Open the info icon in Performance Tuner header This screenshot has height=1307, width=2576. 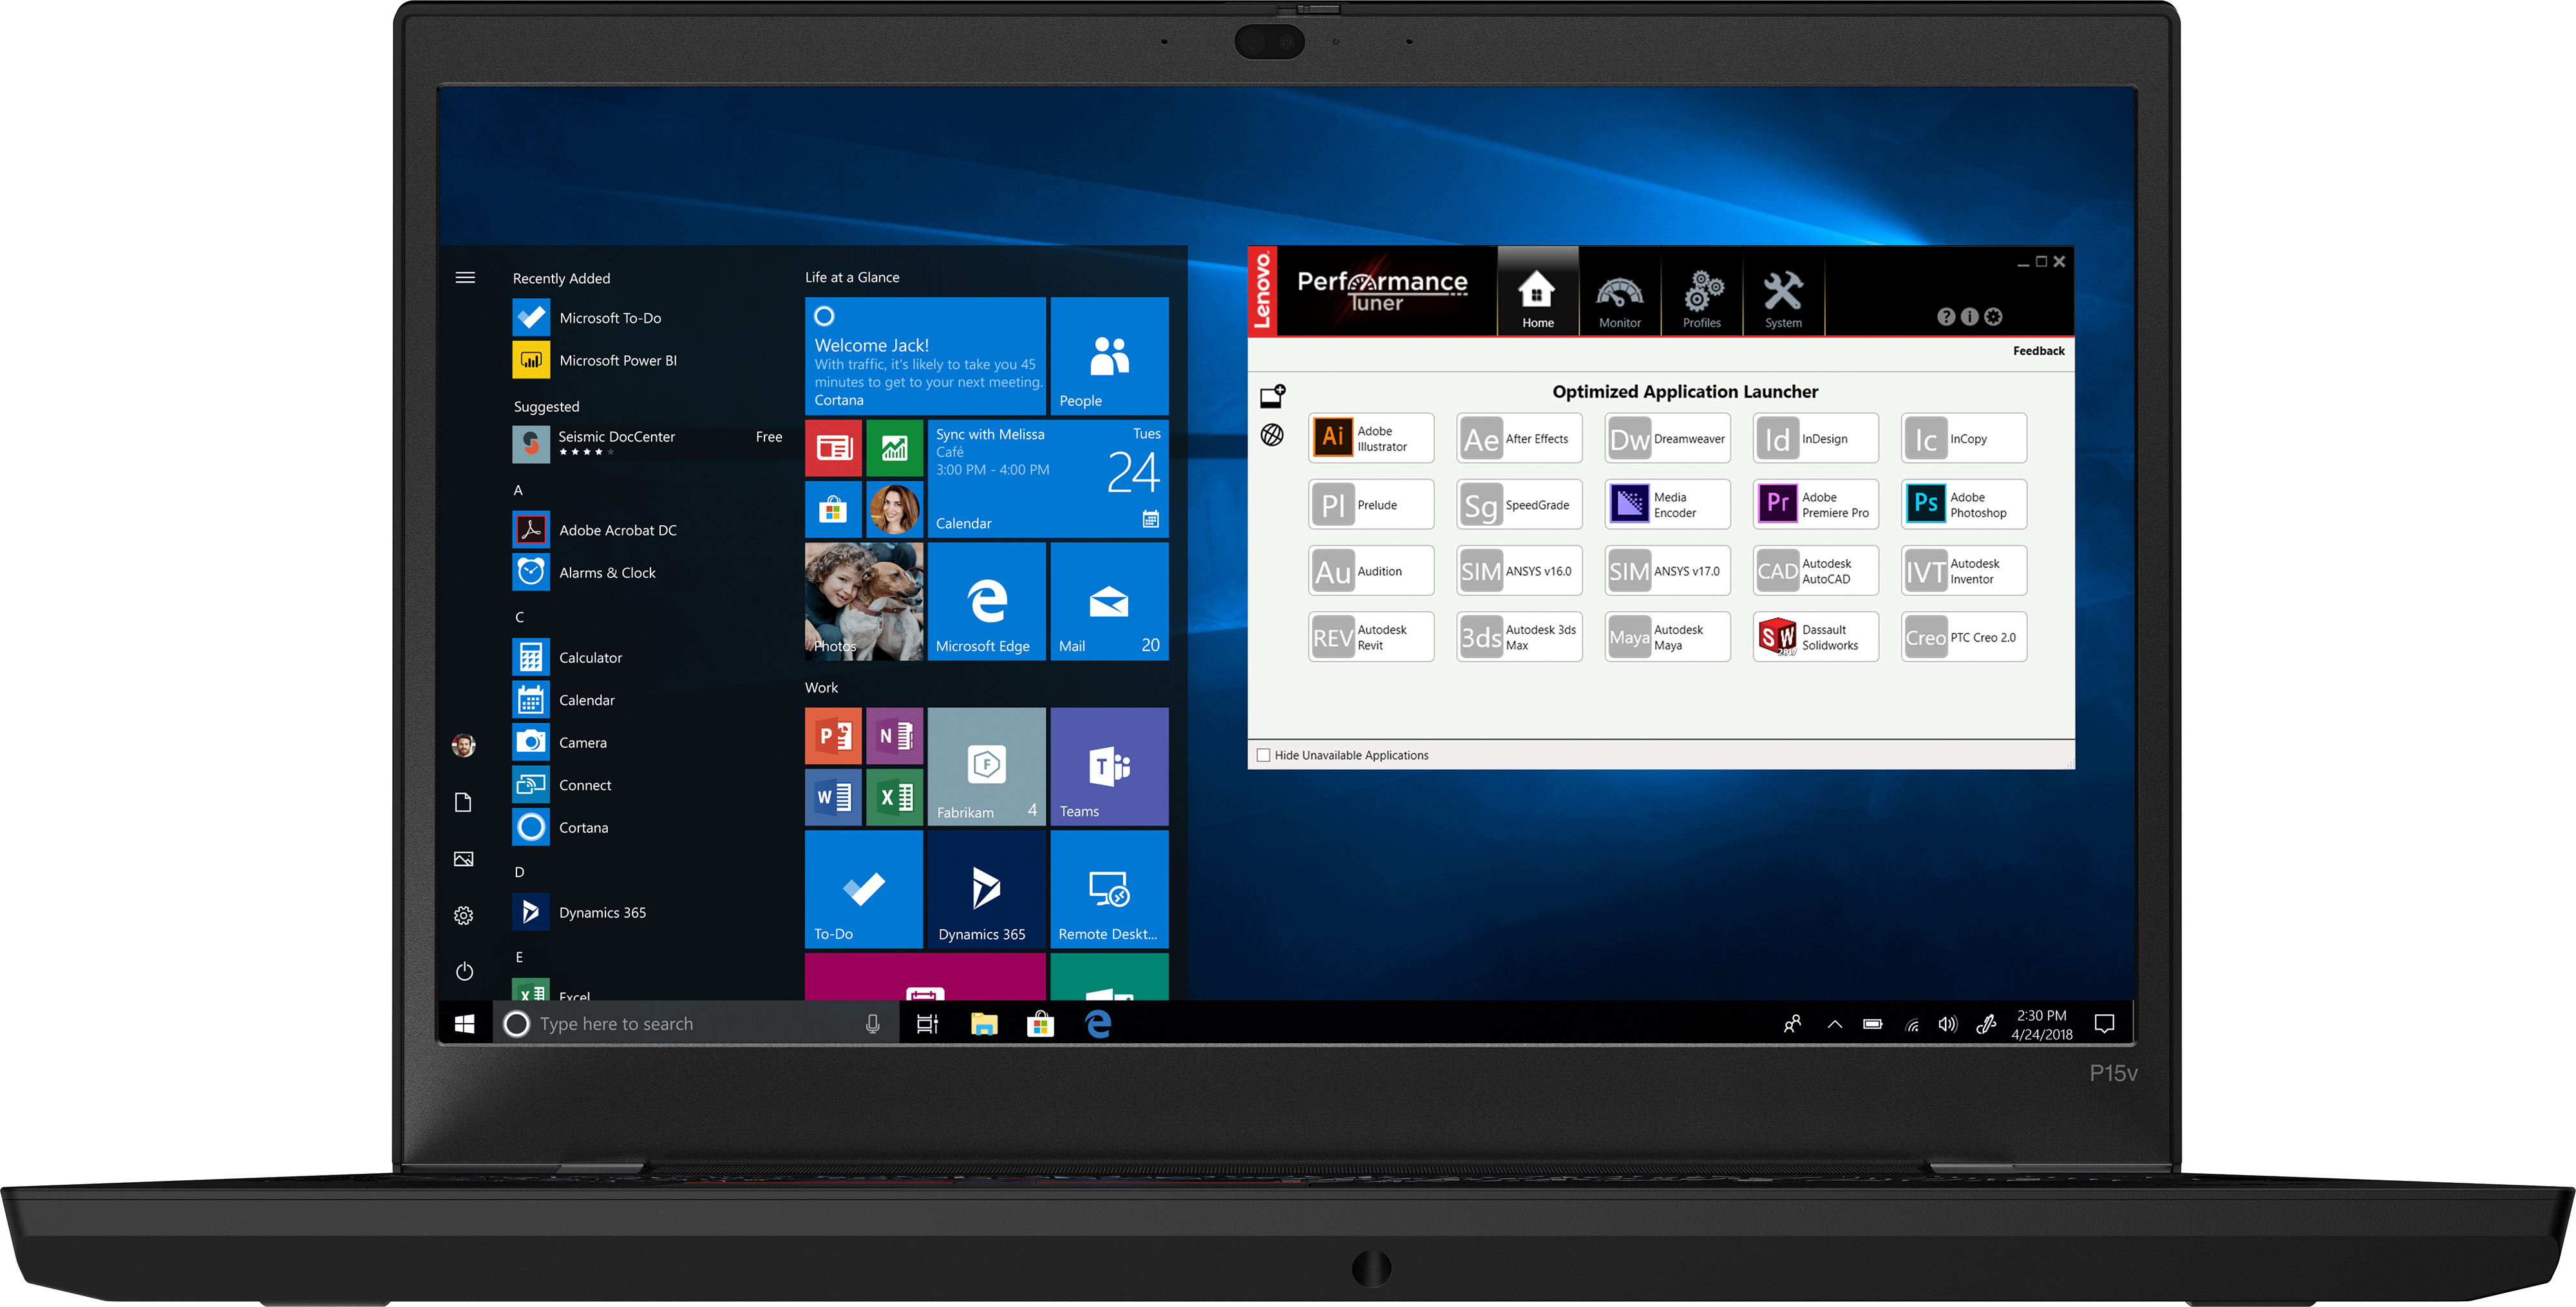1969,317
